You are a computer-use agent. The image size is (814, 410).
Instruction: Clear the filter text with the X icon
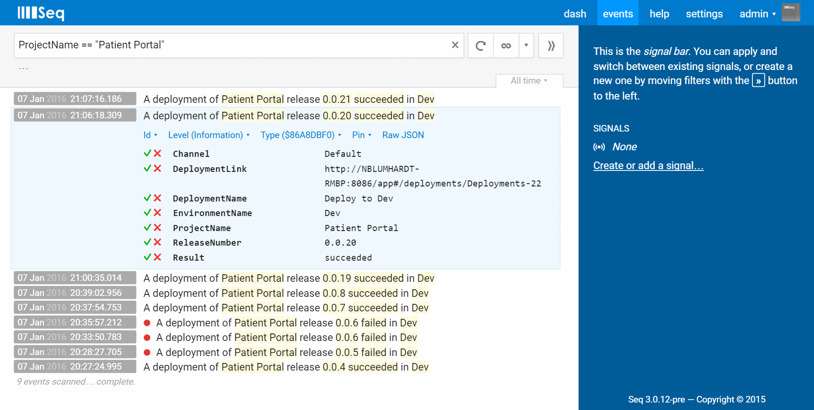[455, 45]
